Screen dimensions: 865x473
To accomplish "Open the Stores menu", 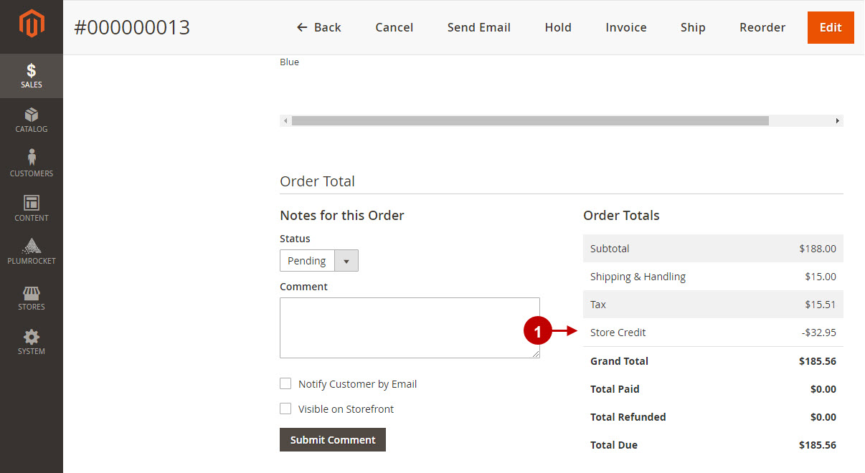I will [32, 298].
